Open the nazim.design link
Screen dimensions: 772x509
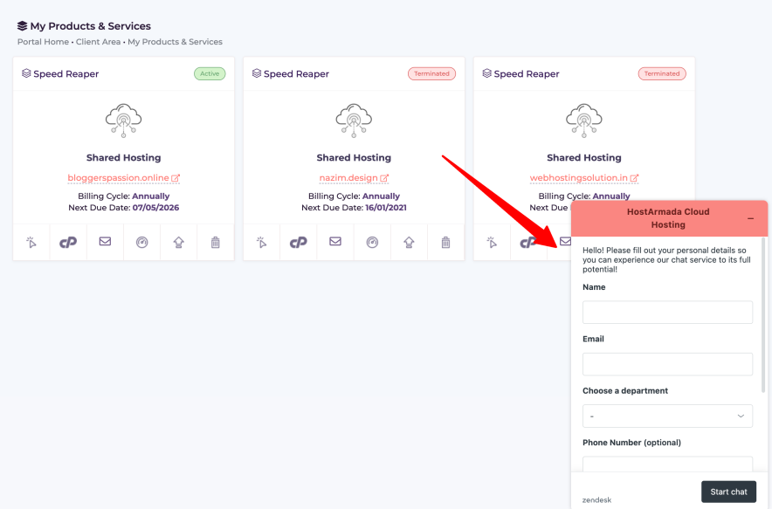click(354, 178)
